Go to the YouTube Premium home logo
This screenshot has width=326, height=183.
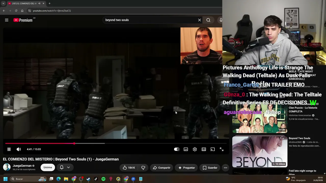(23, 20)
